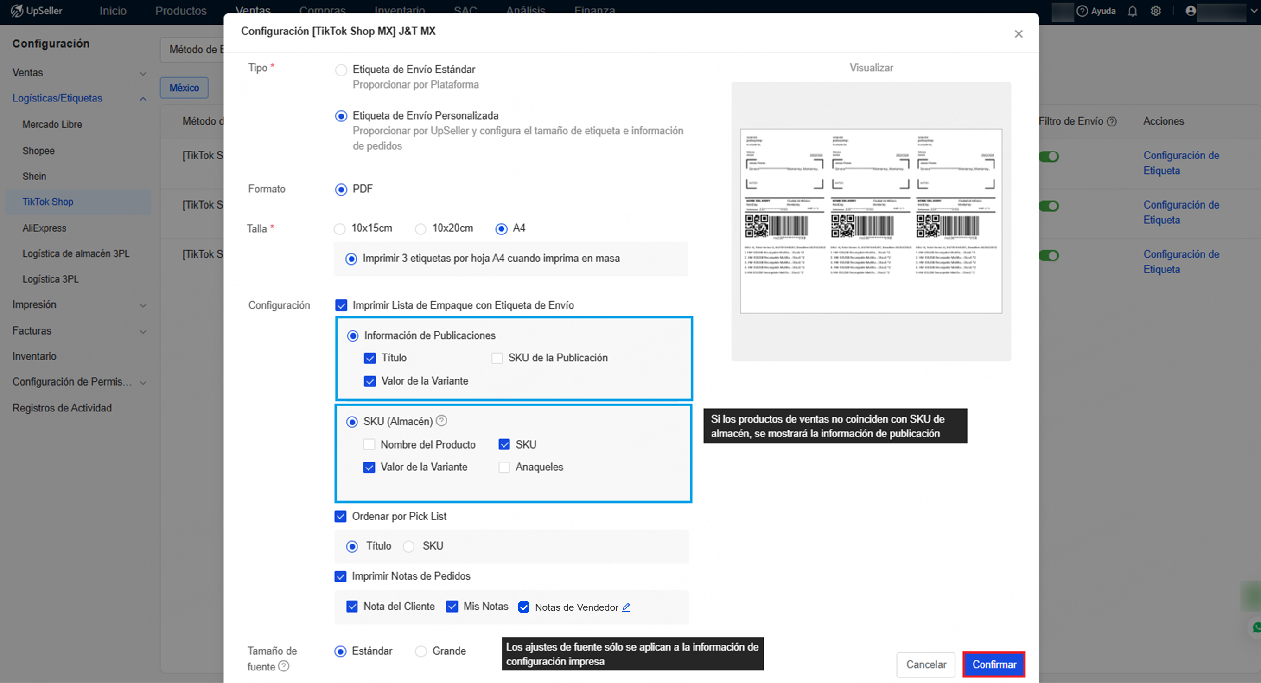Screen dimensions: 1261x683
Task: Click the Confirmar button
Action: pyautogui.click(x=994, y=664)
